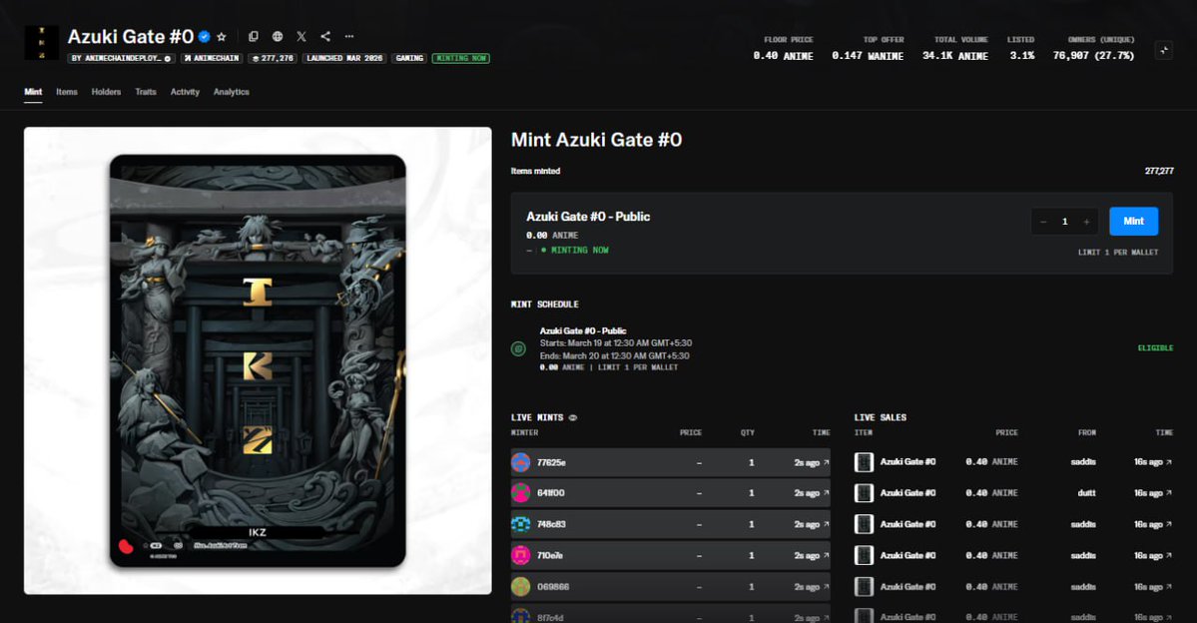Switch to the Mint tab

click(33, 92)
